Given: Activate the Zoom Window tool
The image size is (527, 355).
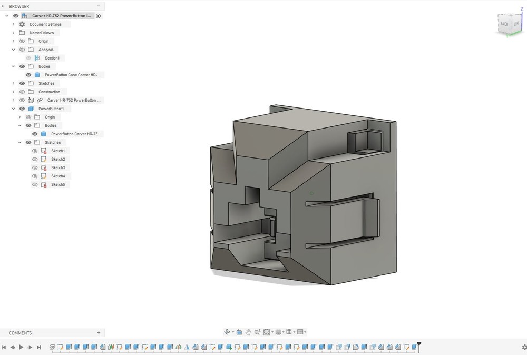Looking at the screenshot, I should (267, 332).
